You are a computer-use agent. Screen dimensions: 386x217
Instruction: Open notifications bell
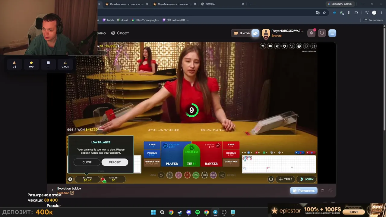pos(312,33)
